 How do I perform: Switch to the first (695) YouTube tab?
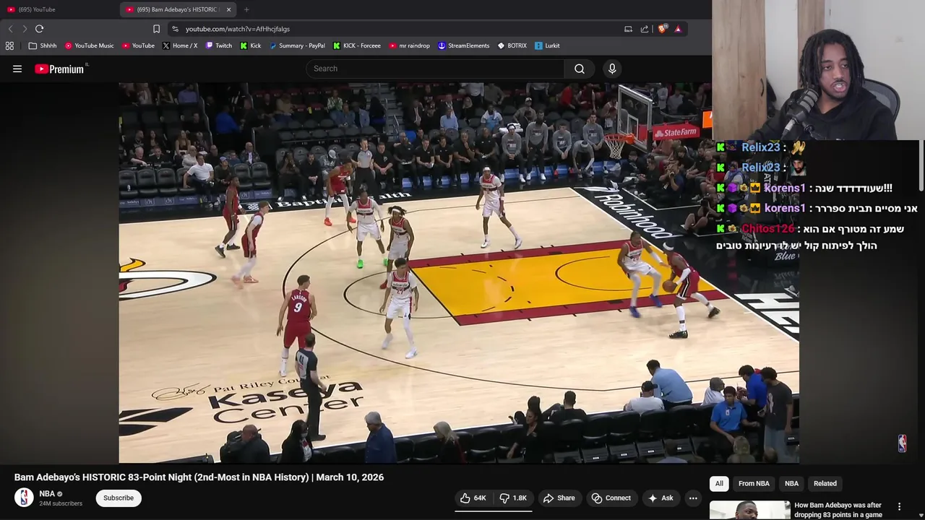[59, 9]
